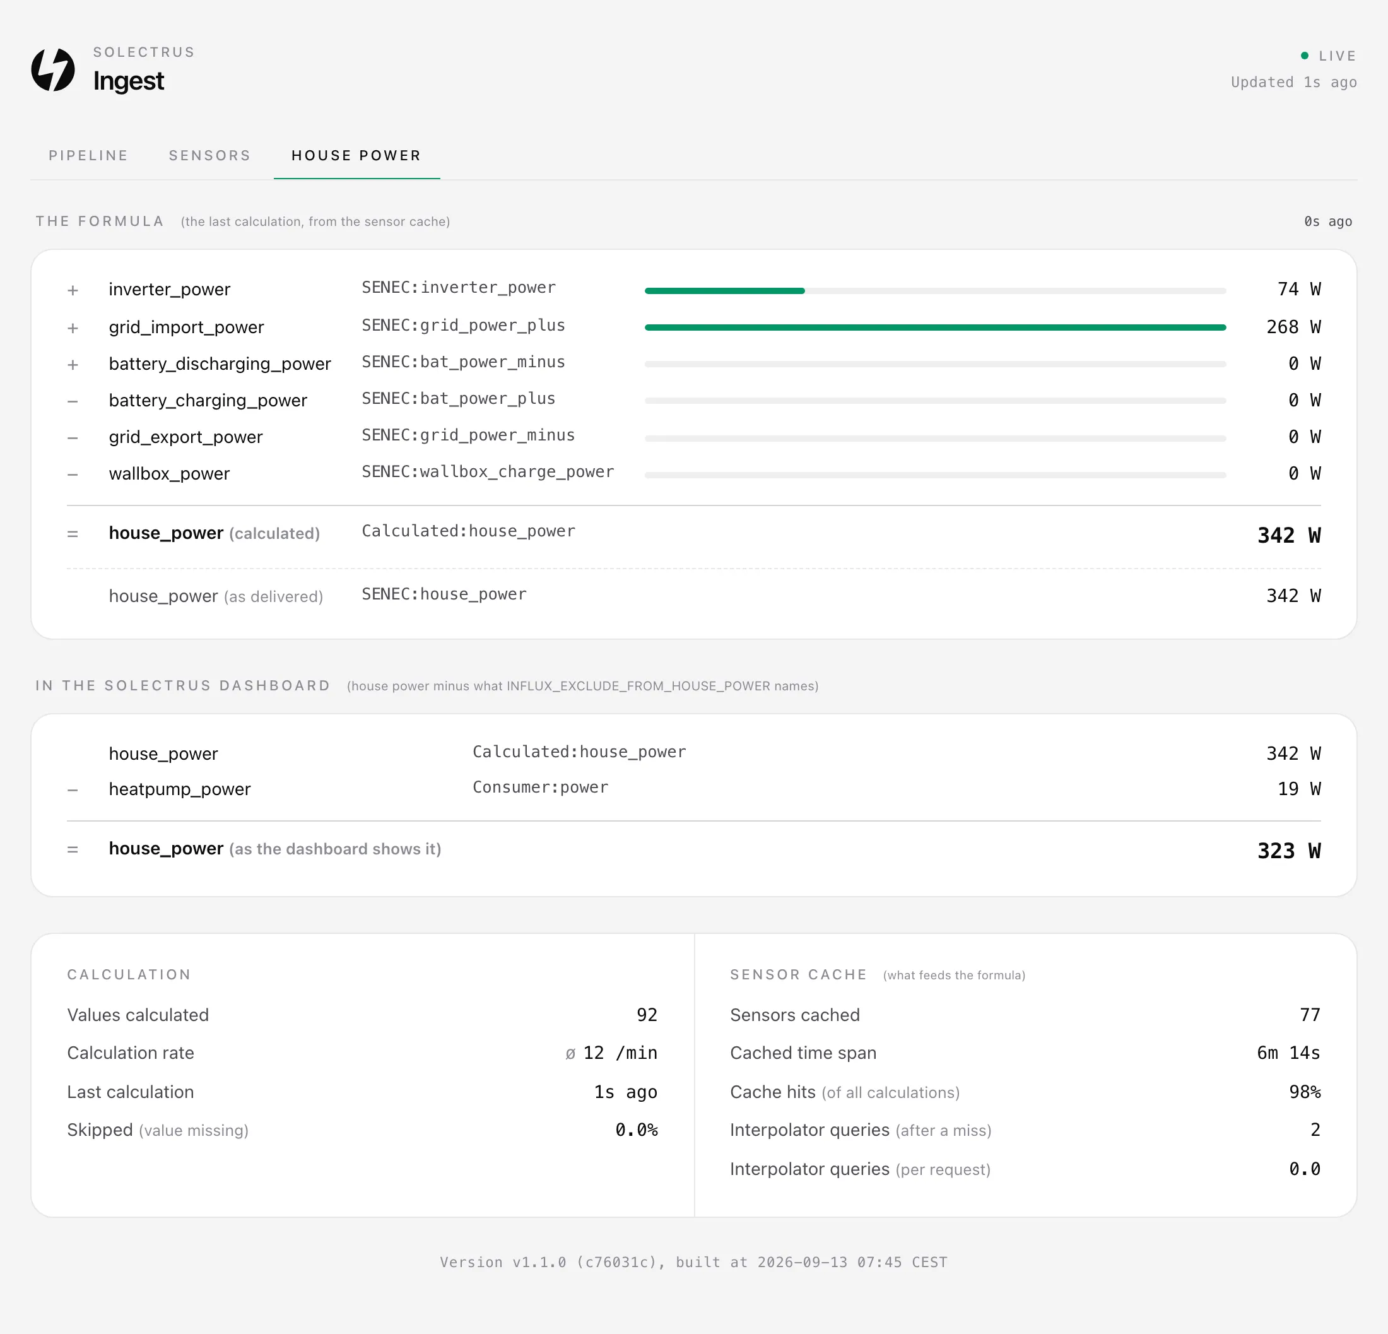The width and height of the screenshot is (1388, 1334).
Task: Click the 268 W grid import value
Action: point(1293,327)
